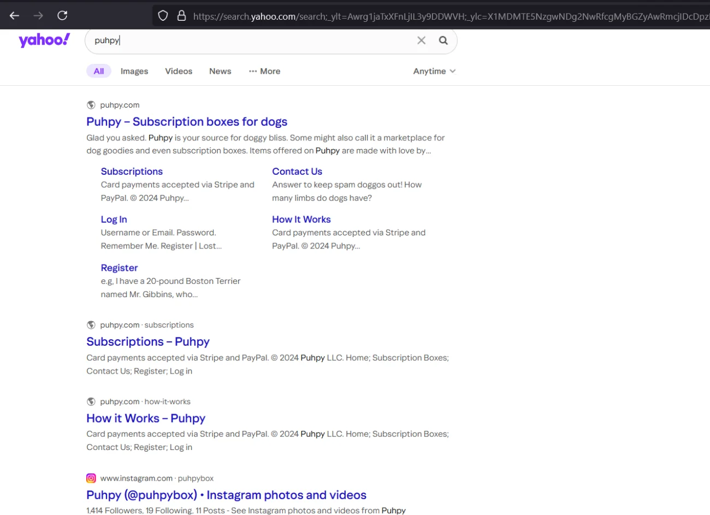This screenshot has height=515, width=710.
Task: Open Puhpy – Subscription boxes for dogs
Action: (x=187, y=122)
